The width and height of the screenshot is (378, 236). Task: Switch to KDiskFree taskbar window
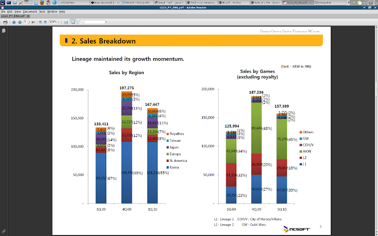[x=74, y=3]
